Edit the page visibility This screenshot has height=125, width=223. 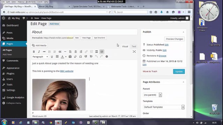(165, 50)
